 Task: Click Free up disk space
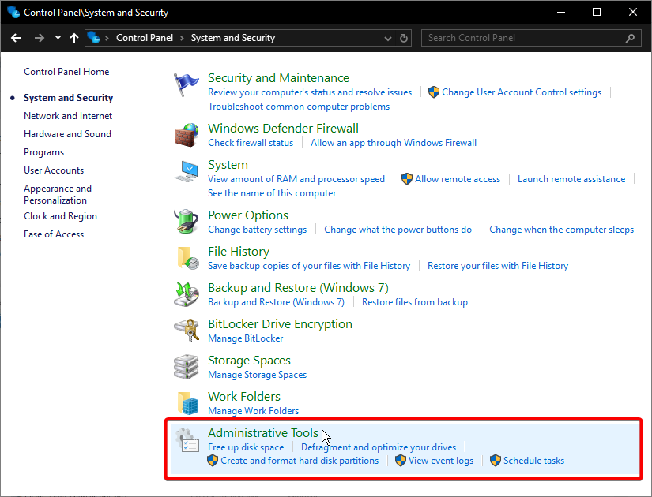(246, 447)
